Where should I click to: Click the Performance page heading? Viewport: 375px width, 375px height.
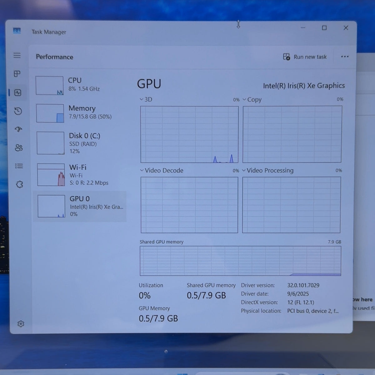54,57
